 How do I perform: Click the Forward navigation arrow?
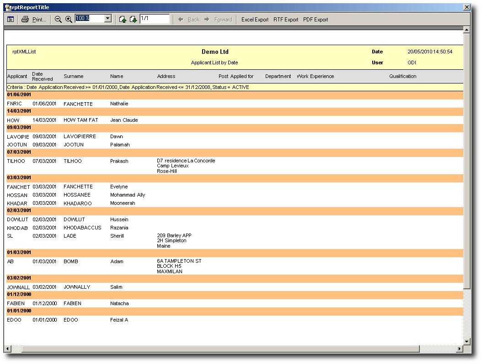tap(219, 20)
